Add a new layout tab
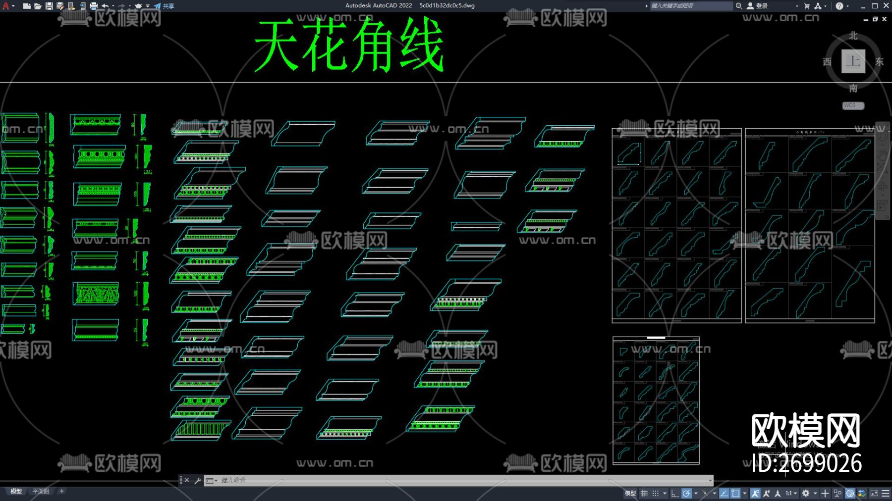 (x=62, y=492)
